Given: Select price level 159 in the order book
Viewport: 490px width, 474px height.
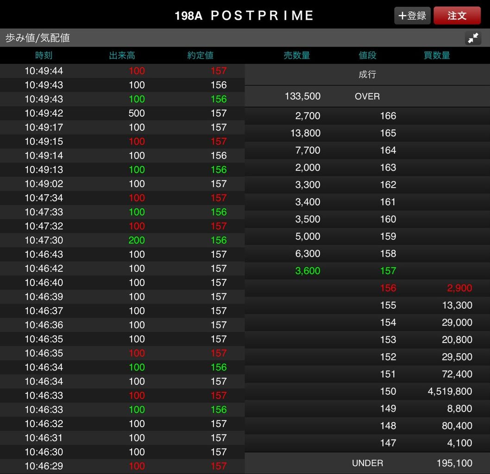Looking at the screenshot, I should pos(388,236).
